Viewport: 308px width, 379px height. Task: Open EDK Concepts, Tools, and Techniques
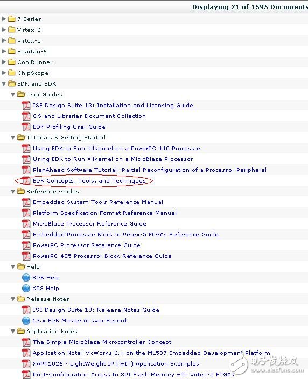tap(89, 181)
